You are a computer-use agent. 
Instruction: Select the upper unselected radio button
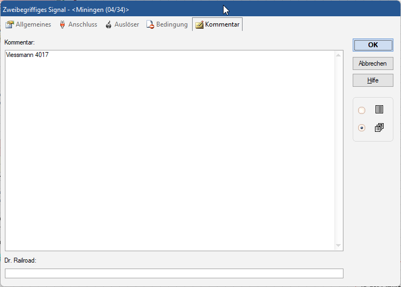click(x=362, y=111)
